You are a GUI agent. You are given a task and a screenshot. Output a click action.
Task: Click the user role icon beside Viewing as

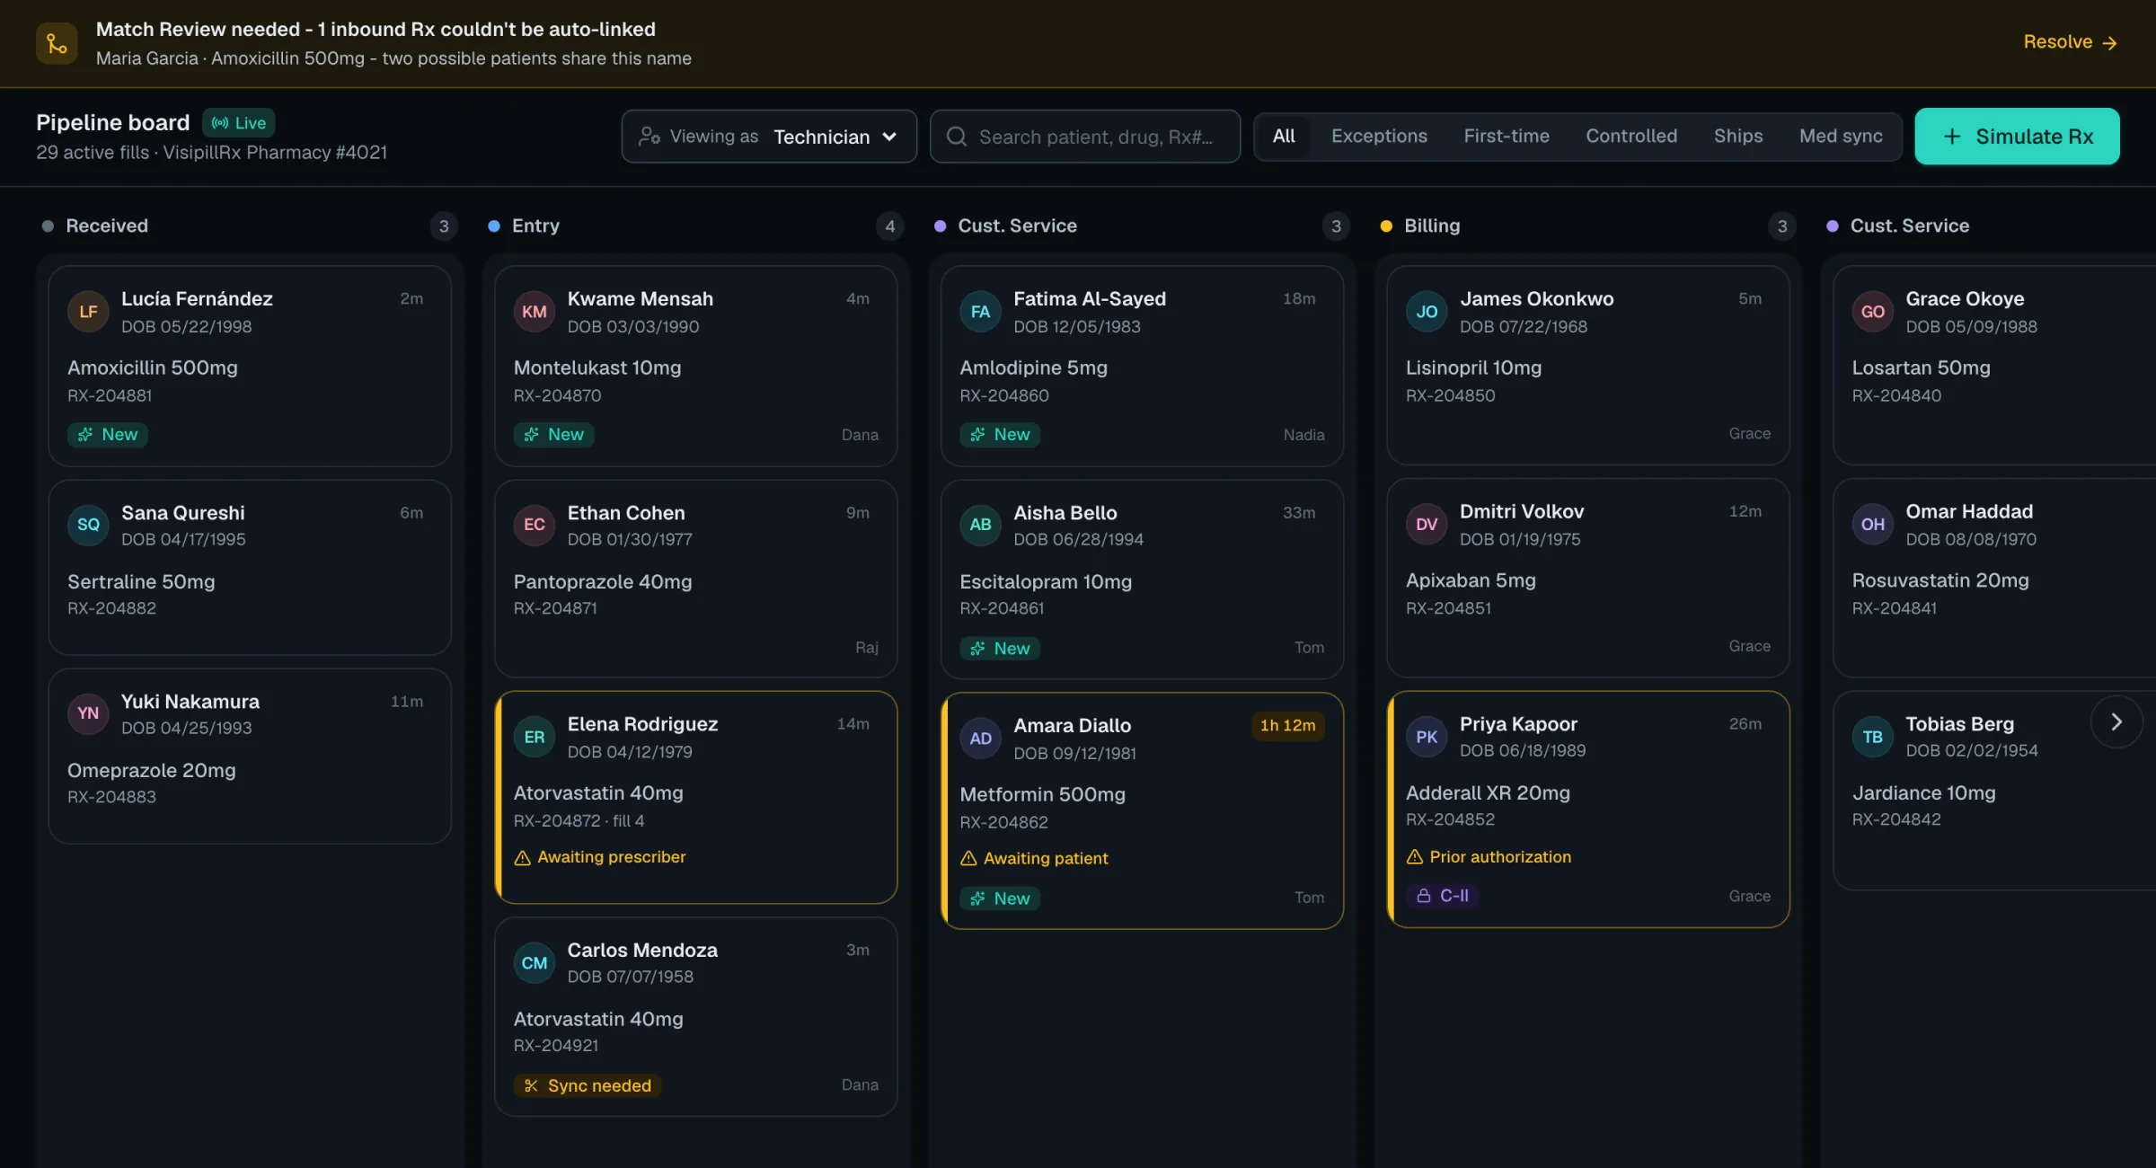click(649, 137)
